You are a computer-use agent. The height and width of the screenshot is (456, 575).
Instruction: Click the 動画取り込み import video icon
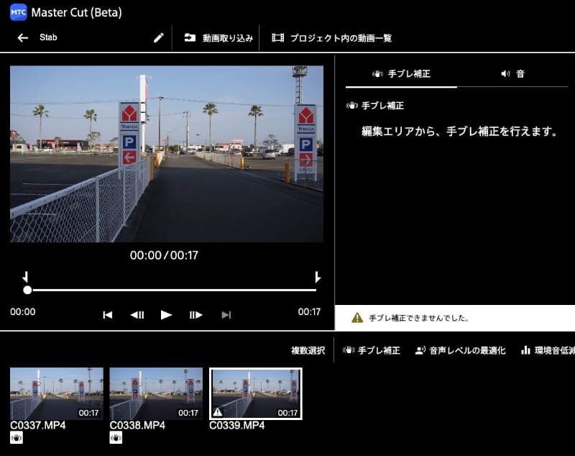[189, 38]
